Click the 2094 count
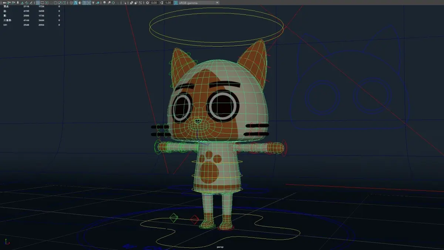This screenshot has width=444, height=250. coord(42,24)
